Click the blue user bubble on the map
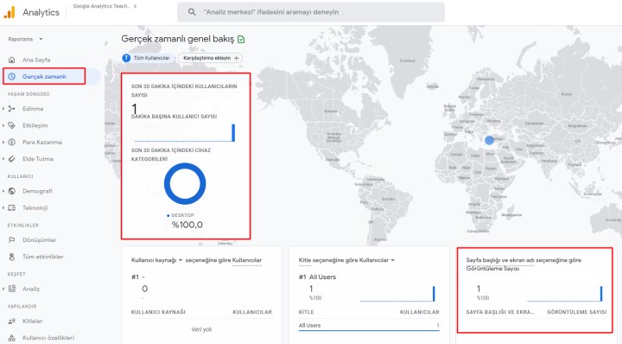 (489, 140)
